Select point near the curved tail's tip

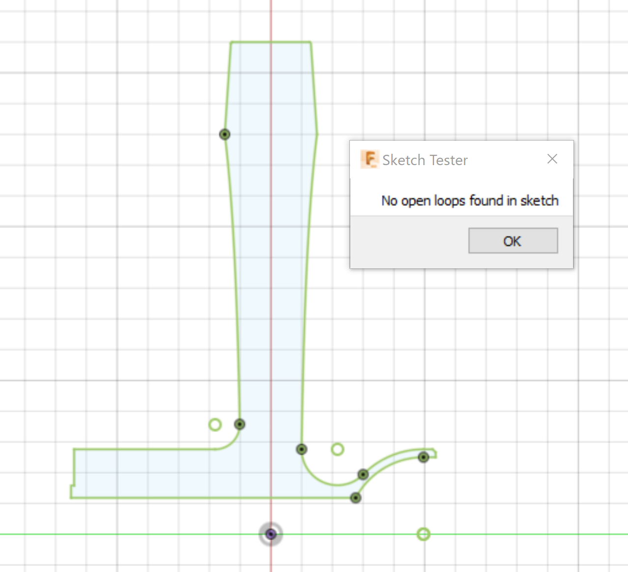(424, 458)
